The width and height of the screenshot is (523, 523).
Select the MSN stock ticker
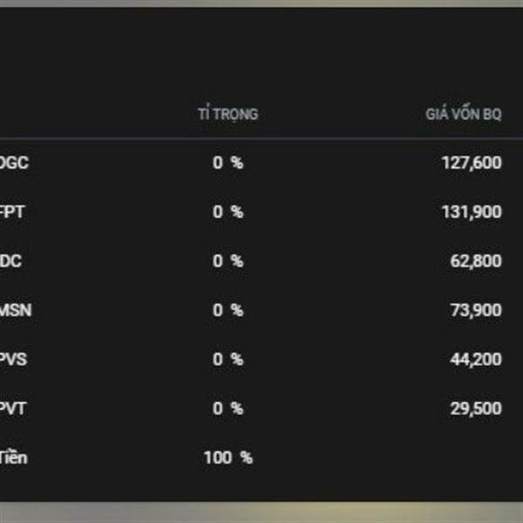tap(15, 309)
